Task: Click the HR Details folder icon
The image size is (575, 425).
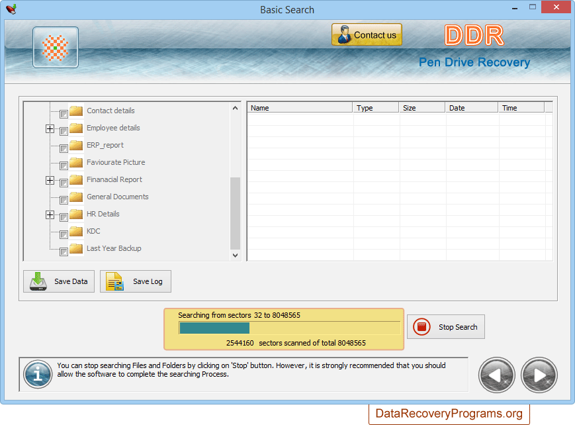Action: 76,214
